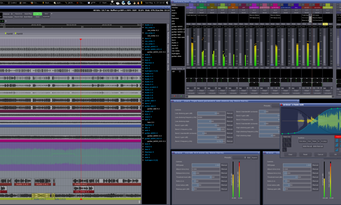This screenshot has width=341, height=205.
Task: Mute the kick mixer strip
Action: pyautogui.click(x=188, y=24)
